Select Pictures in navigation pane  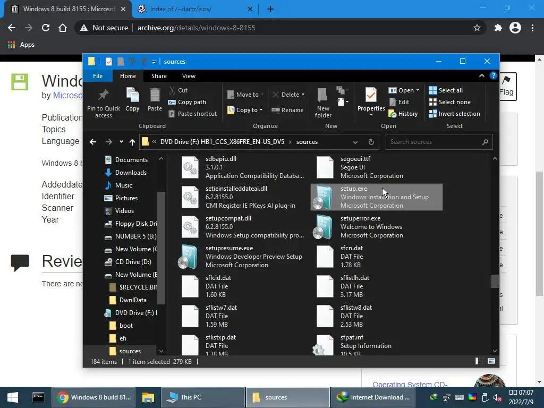[122, 198]
